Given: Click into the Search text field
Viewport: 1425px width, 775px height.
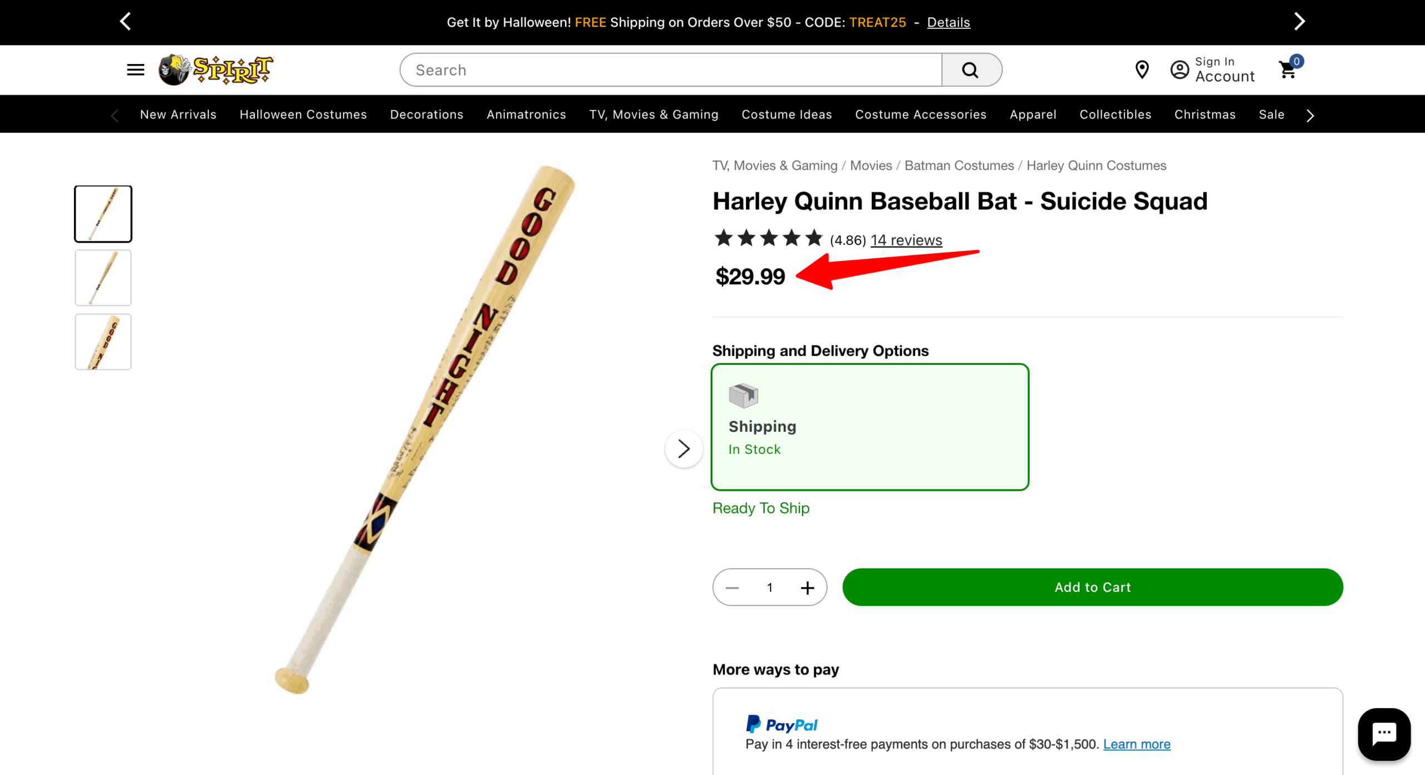Looking at the screenshot, I should click(x=671, y=70).
